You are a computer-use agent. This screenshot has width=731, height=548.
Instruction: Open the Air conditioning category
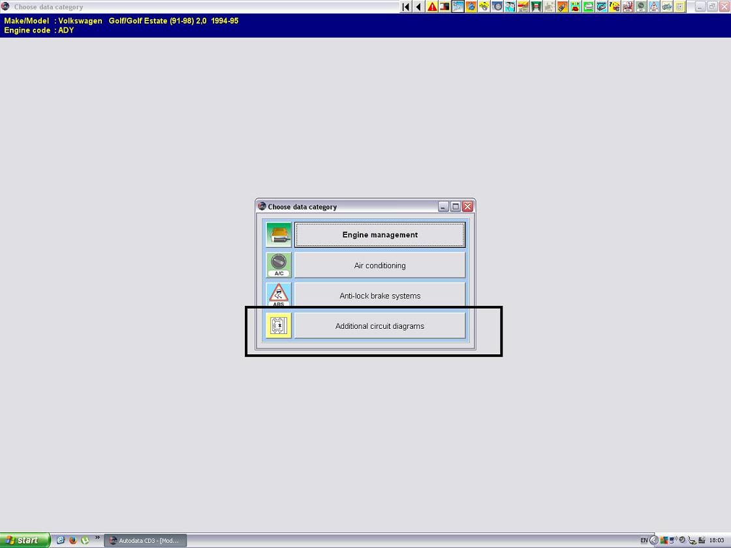pyautogui.click(x=380, y=266)
